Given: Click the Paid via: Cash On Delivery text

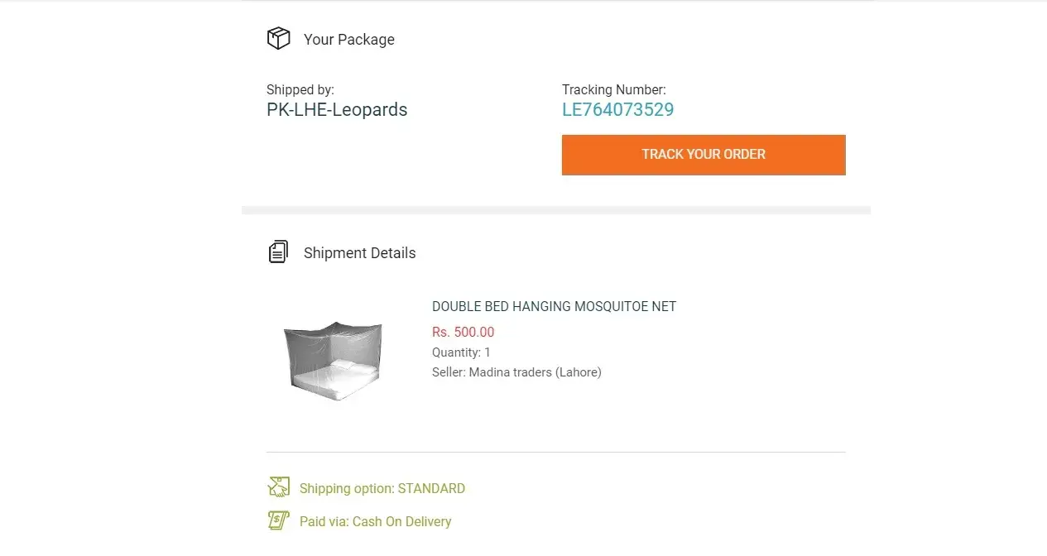Looking at the screenshot, I should pyautogui.click(x=375, y=522).
